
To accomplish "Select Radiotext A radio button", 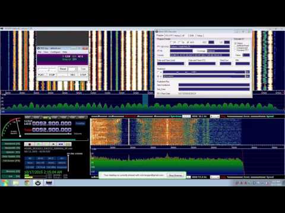I will tap(159, 72).
